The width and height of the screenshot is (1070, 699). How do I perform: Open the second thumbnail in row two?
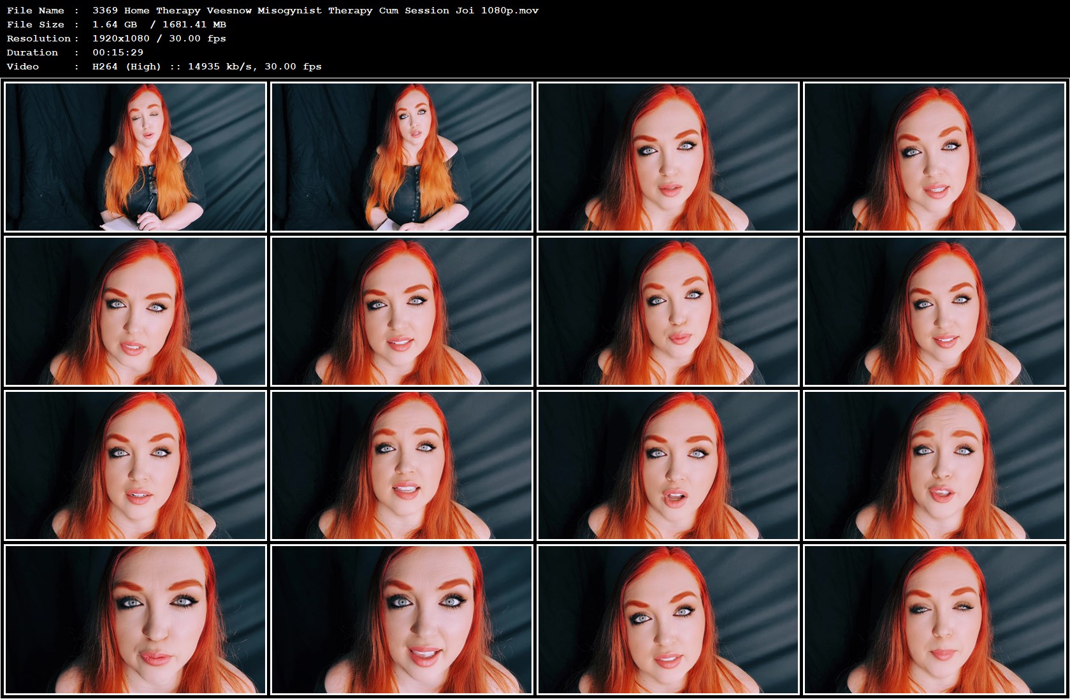point(401,311)
